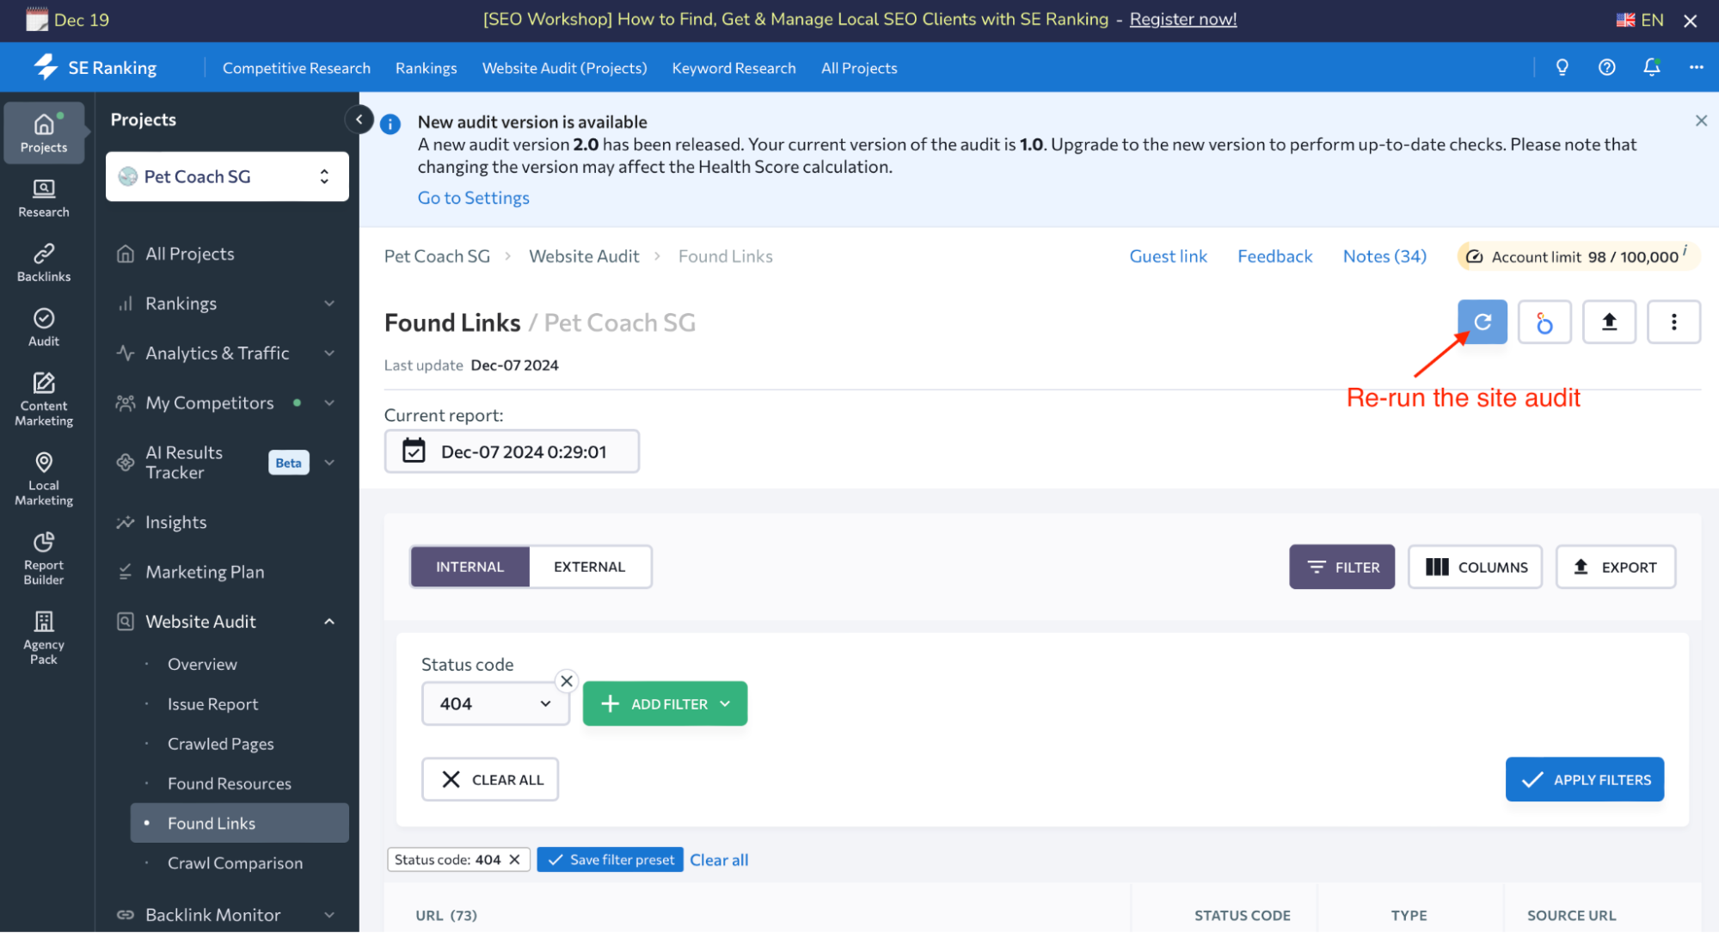The height and width of the screenshot is (933, 1719).
Task: Click Go to Settings upgrade link
Action: coord(474,198)
